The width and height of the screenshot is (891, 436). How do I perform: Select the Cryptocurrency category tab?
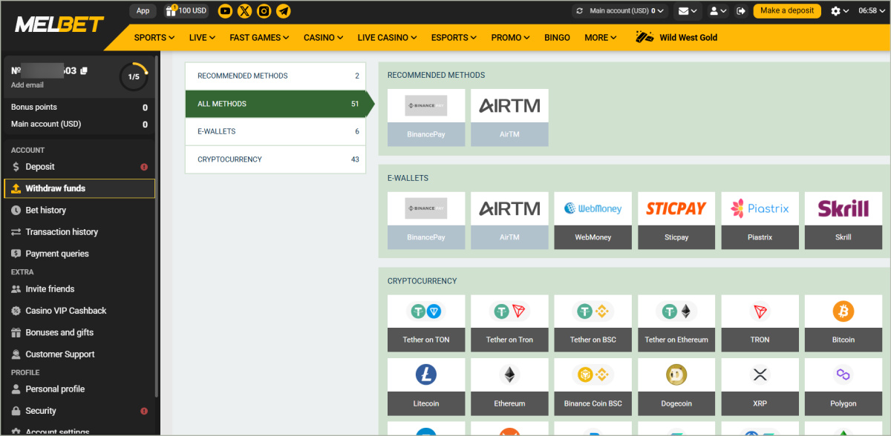tap(275, 159)
